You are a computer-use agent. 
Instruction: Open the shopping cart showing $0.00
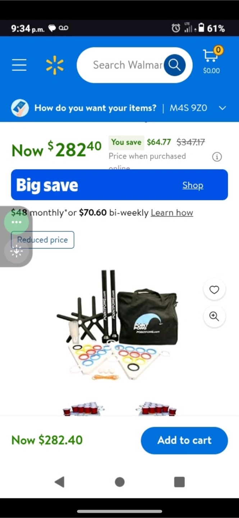[x=212, y=60]
